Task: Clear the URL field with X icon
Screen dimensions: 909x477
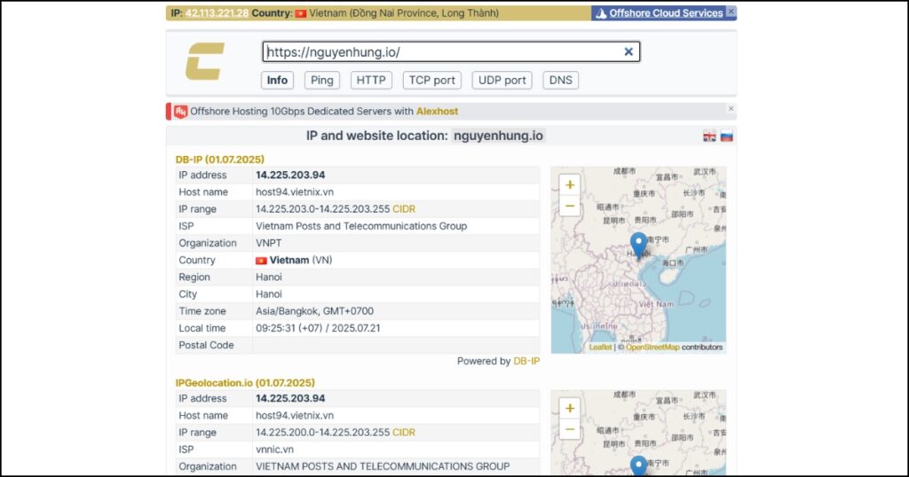Action: (628, 51)
